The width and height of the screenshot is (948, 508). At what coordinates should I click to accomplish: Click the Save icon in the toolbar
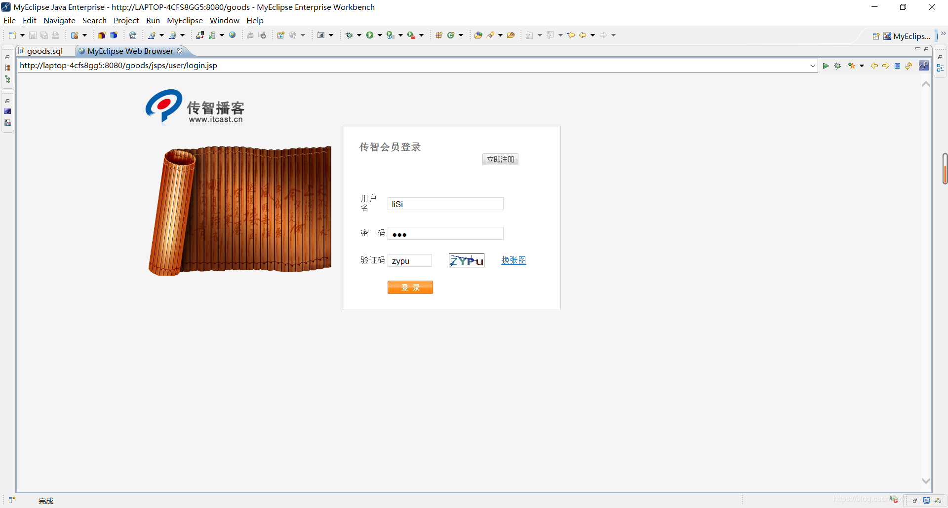(x=32, y=35)
